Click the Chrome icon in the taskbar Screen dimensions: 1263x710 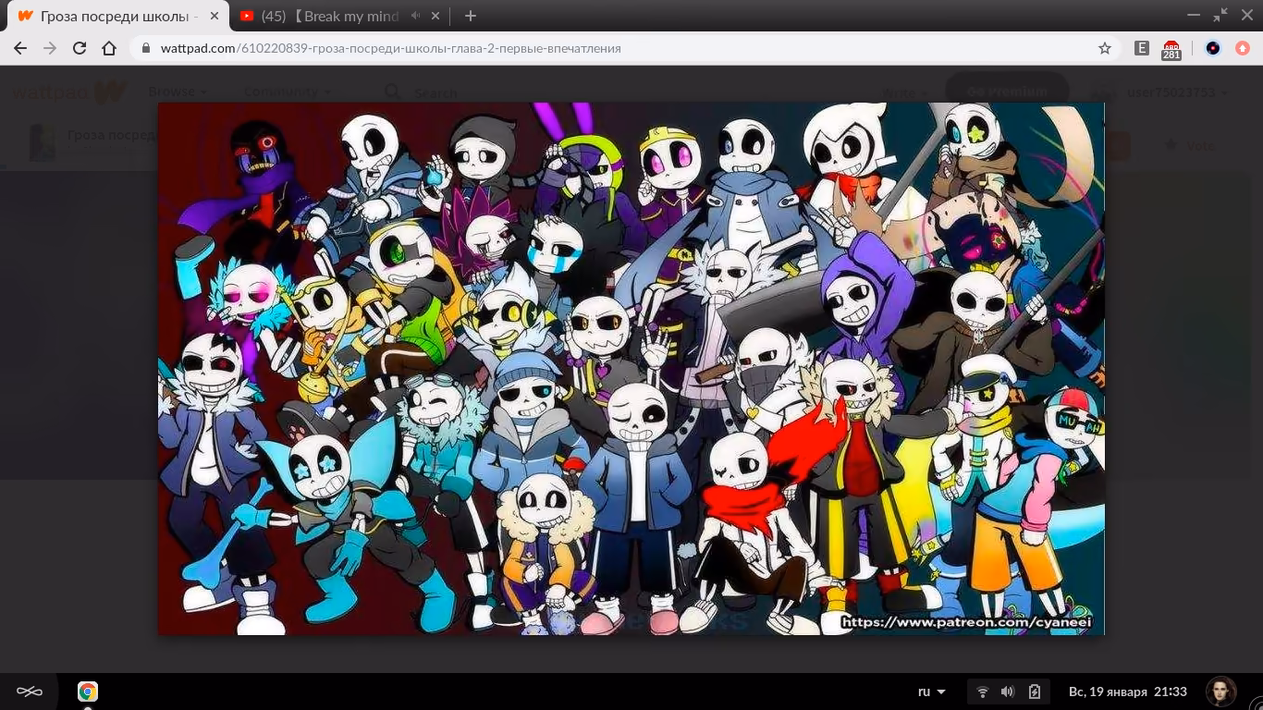(x=88, y=692)
